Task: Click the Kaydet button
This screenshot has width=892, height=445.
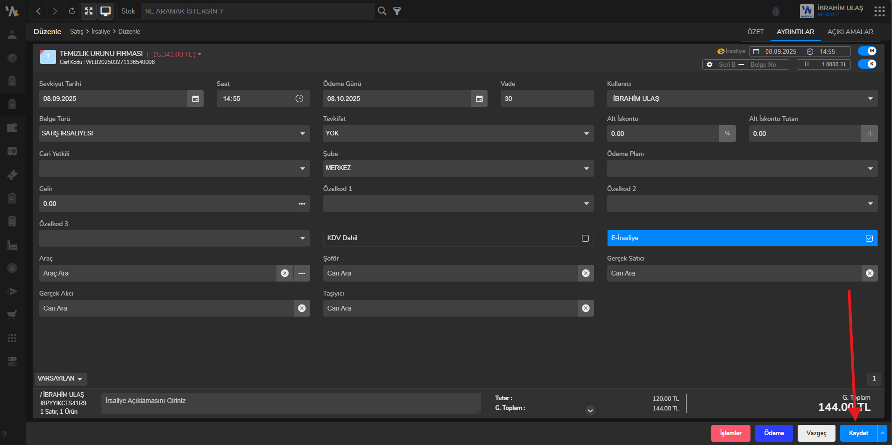Action: point(858,433)
